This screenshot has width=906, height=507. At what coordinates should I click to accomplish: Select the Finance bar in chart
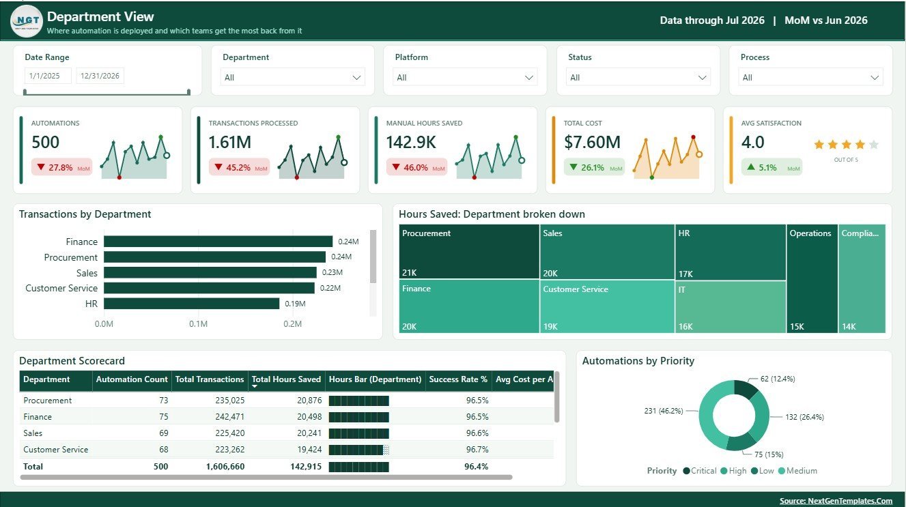coord(218,242)
